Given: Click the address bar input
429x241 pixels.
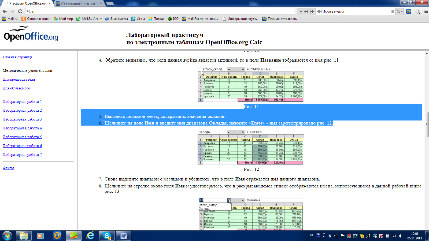Looking at the screenshot, I should 160,11.
